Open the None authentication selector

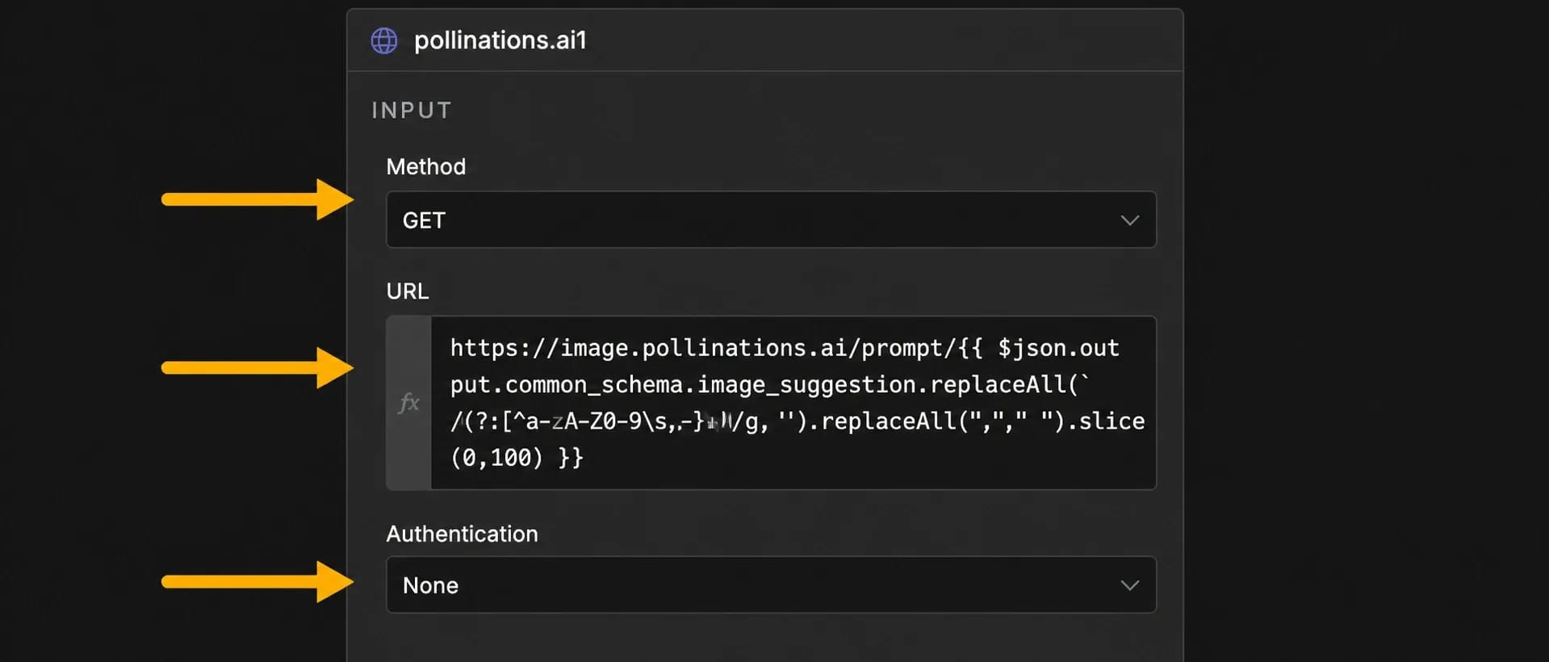pyautogui.click(x=771, y=584)
